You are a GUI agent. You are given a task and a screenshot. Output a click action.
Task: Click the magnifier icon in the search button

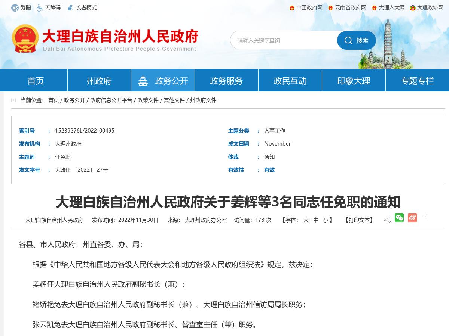(x=348, y=40)
